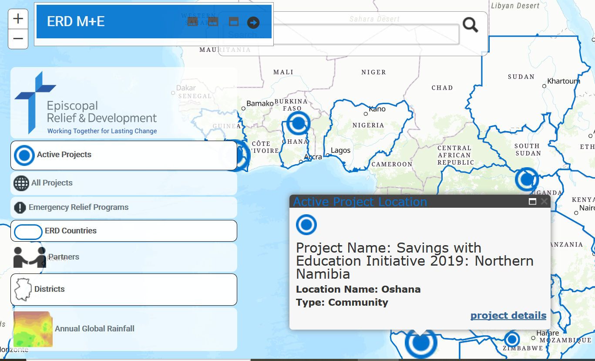Maximize the Active Project Location popup
The height and width of the screenshot is (361, 595).
point(532,201)
